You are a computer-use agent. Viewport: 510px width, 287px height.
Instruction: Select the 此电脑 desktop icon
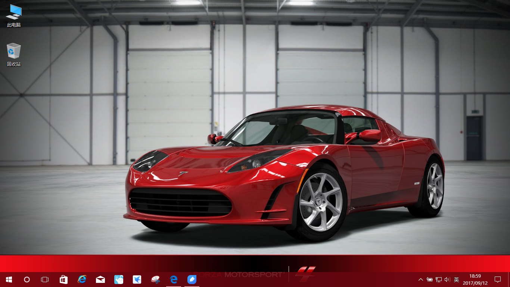coord(14,16)
